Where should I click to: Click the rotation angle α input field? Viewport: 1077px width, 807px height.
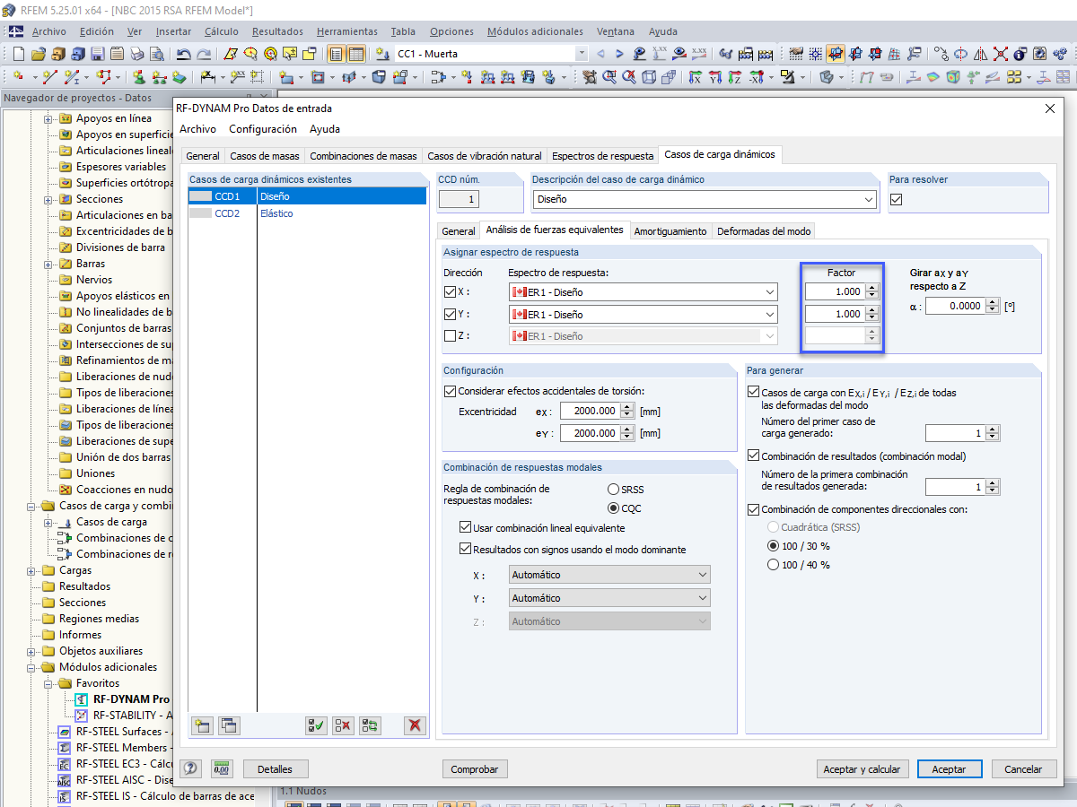point(956,306)
